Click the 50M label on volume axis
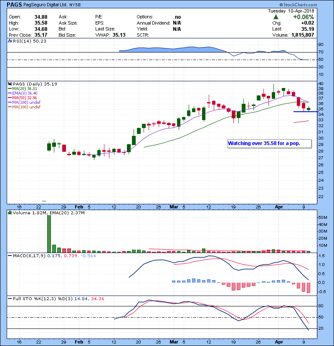The image size is (334, 346). 322,218
